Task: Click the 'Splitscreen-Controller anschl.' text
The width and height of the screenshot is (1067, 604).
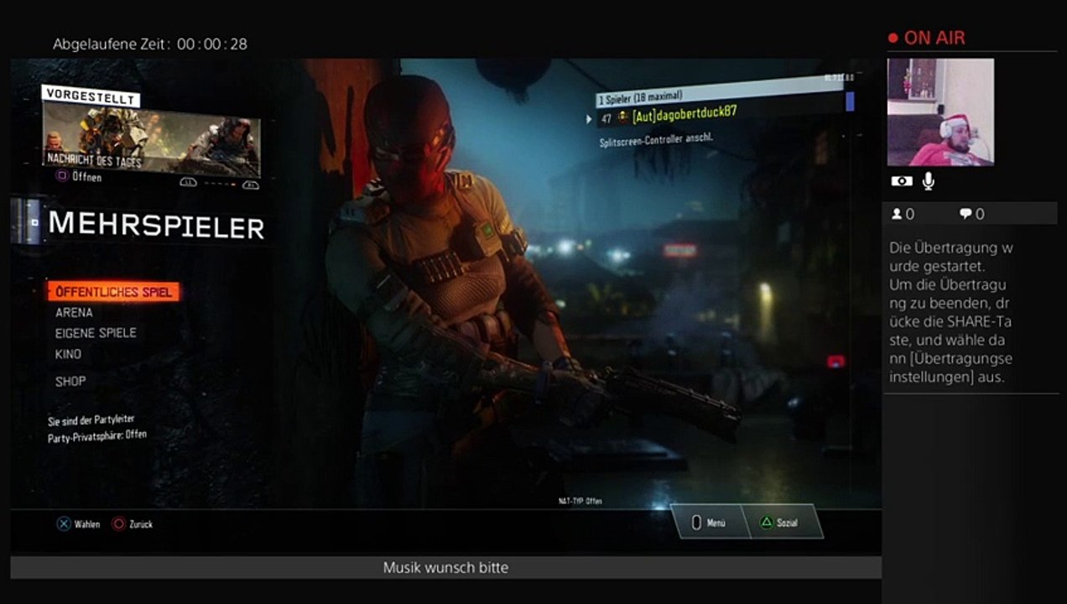Action: click(x=656, y=139)
